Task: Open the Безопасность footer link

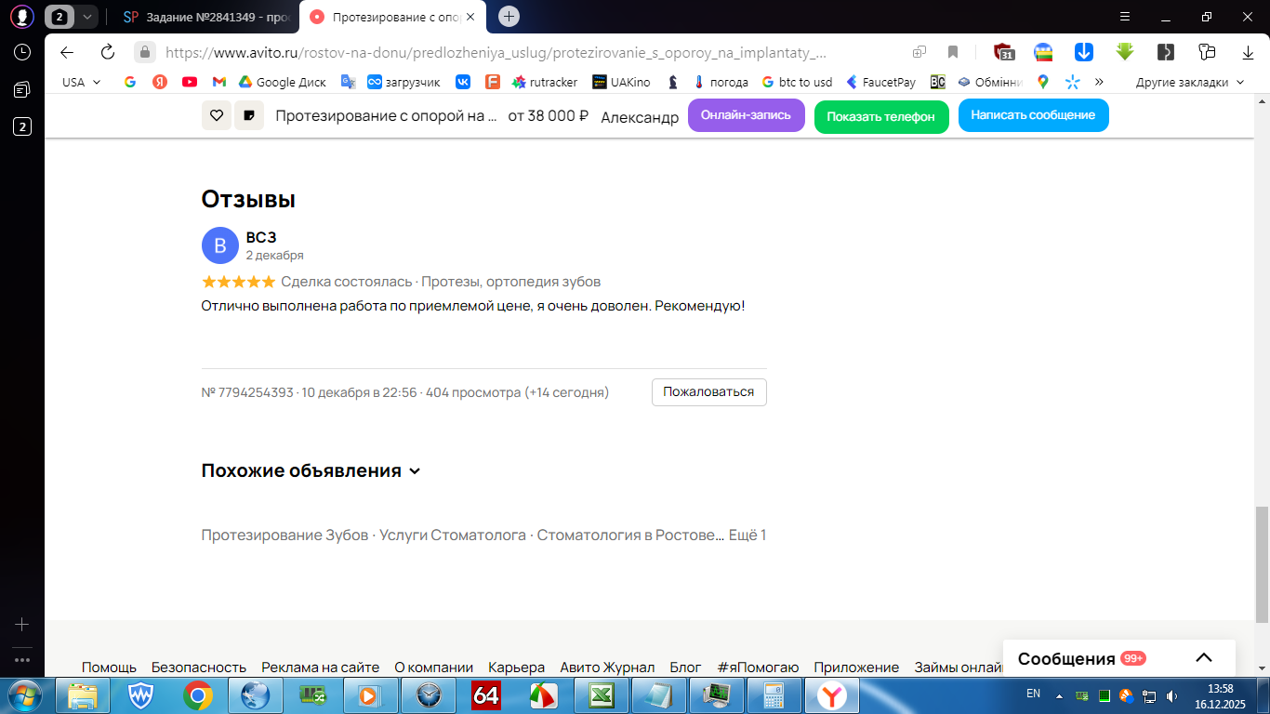Action: coord(199,668)
